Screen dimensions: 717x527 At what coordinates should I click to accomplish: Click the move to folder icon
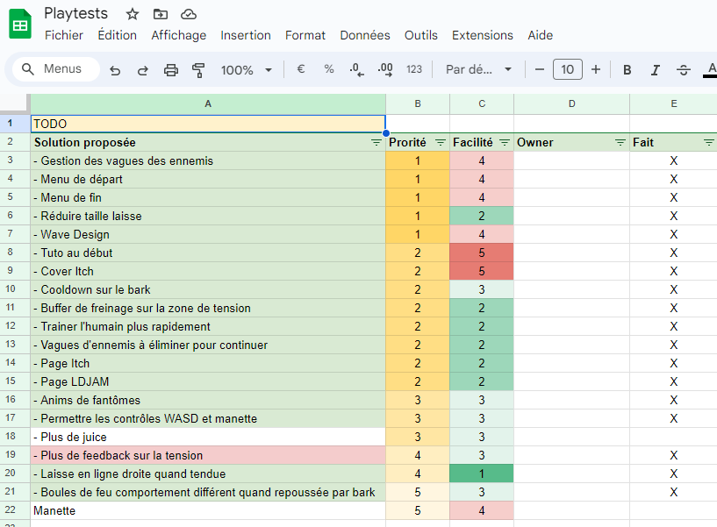click(x=160, y=14)
